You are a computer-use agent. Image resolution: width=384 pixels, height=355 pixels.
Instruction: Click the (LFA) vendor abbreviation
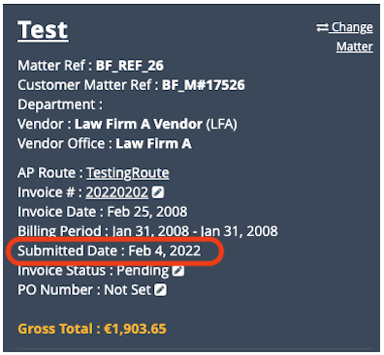tap(222, 124)
